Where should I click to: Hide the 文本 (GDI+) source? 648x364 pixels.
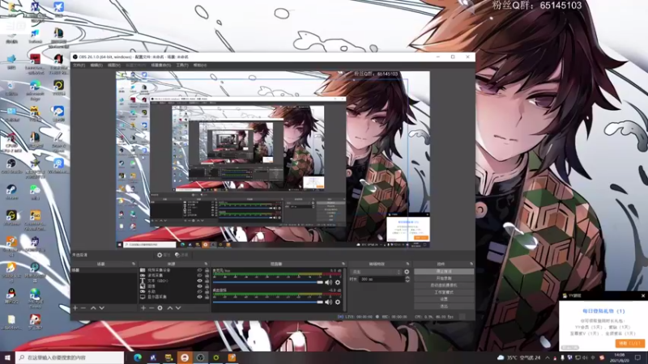tap(199, 281)
